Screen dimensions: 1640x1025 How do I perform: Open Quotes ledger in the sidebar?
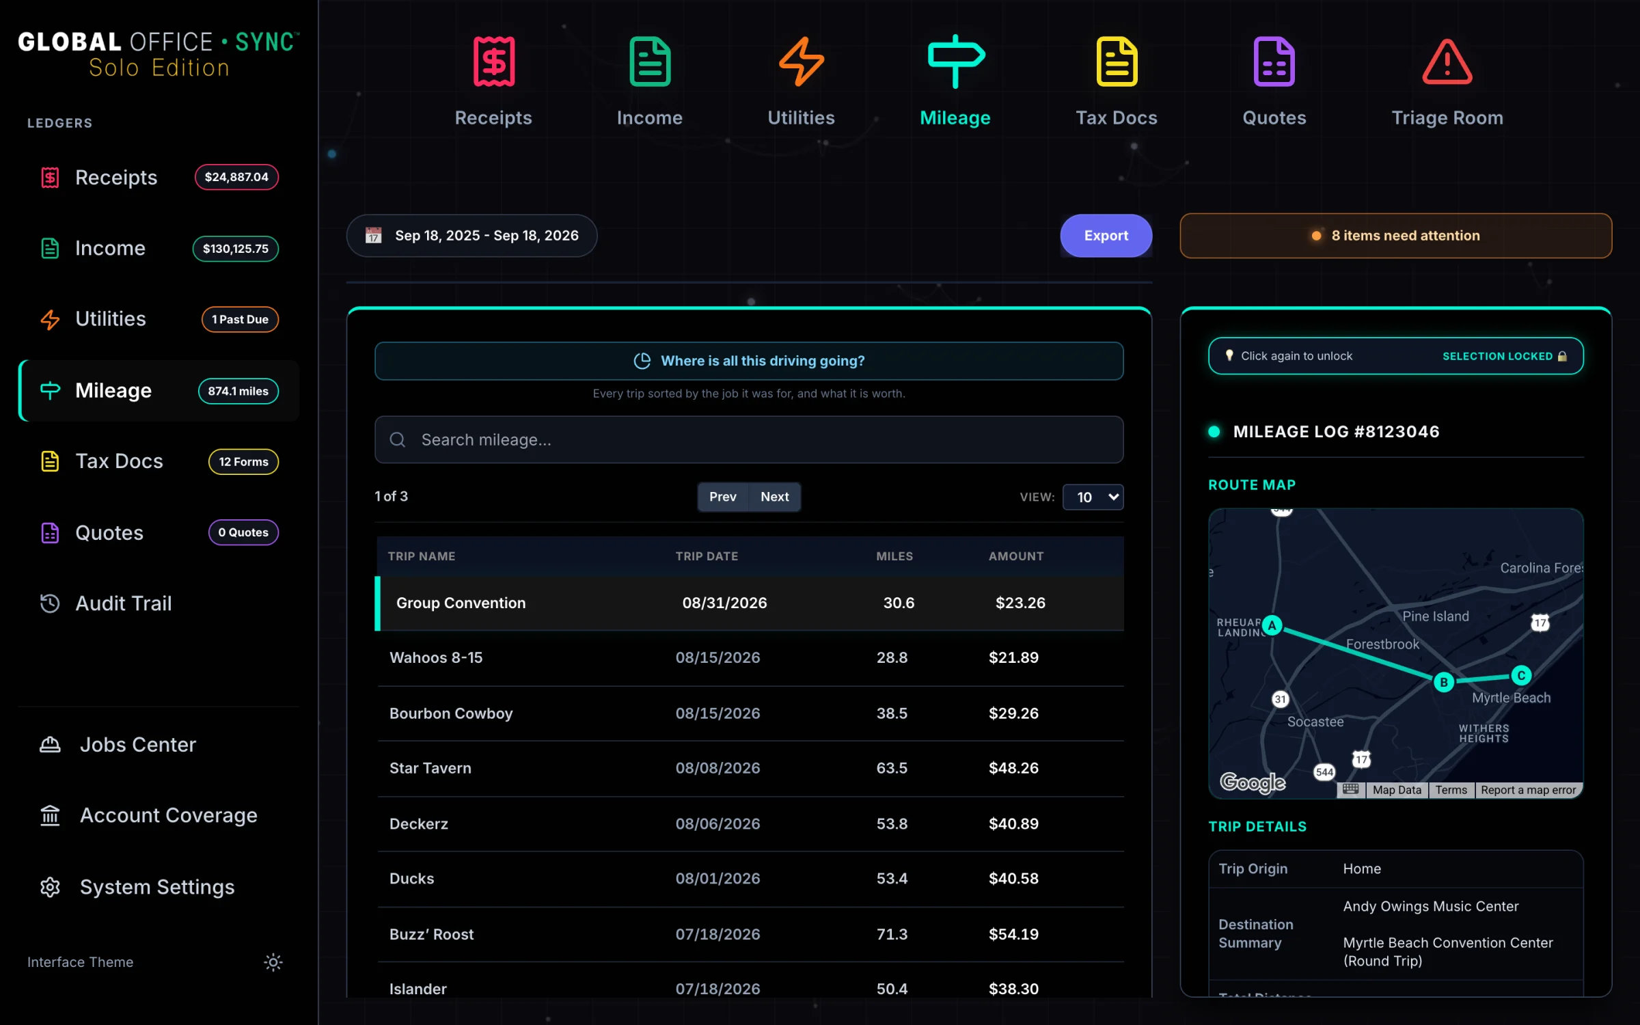click(159, 533)
